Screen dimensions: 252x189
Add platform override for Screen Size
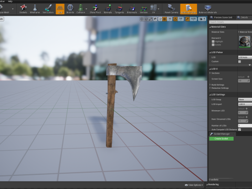point(248,77)
